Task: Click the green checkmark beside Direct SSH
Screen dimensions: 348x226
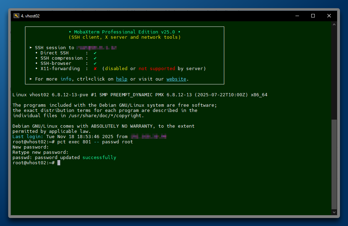Action: click(x=95, y=53)
